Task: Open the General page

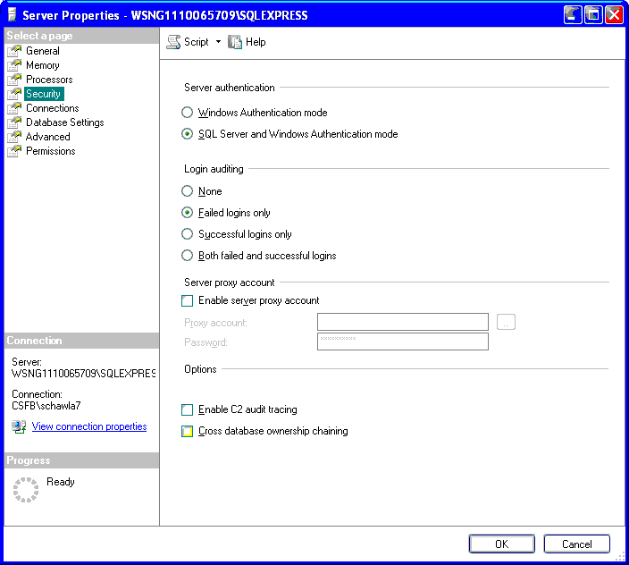Action: (x=43, y=51)
